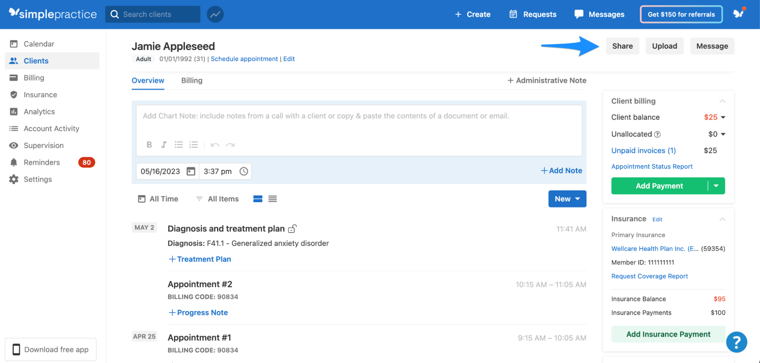760x363 pixels.
Task: Open Messages from the top navigation bar
Action: coord(599,14)
